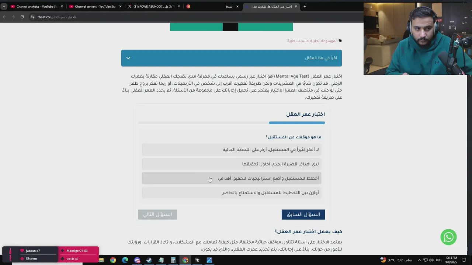The height and width of the screenshot is (265, 472).
Task: Open the anvil-icon app in taskbar
Action: tap(197, 260)
